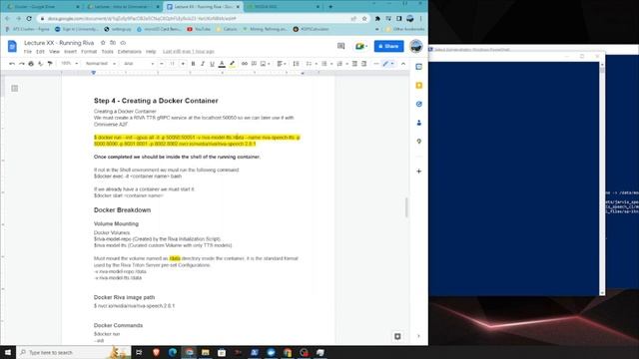Open the Google account avatar
This screenshot has width=639, height=359.
point(416,47)
